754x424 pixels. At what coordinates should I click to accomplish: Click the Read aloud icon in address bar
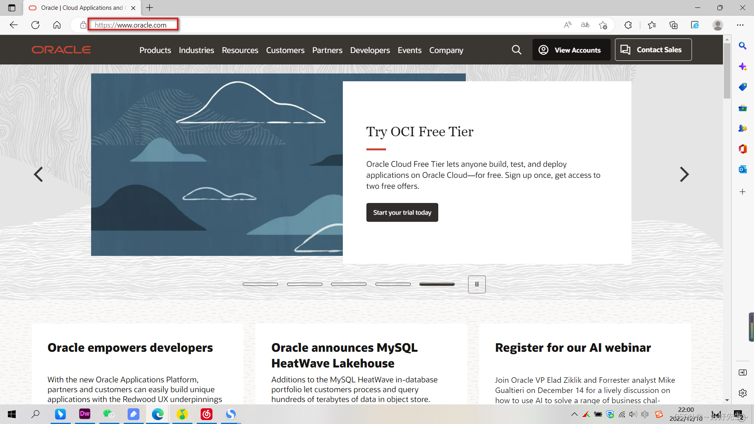(x=567, y=25)
